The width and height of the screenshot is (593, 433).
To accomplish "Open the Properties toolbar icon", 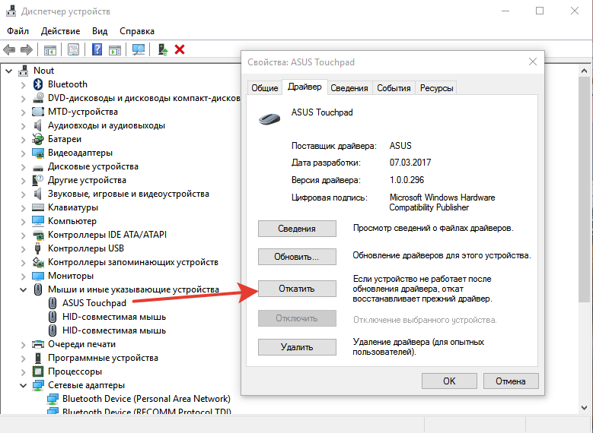I will click(73, 49).
